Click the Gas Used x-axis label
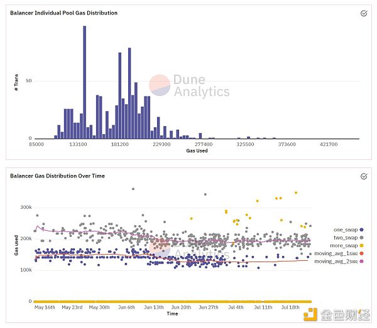Screen dimensions: 377x328 point(197,151)
